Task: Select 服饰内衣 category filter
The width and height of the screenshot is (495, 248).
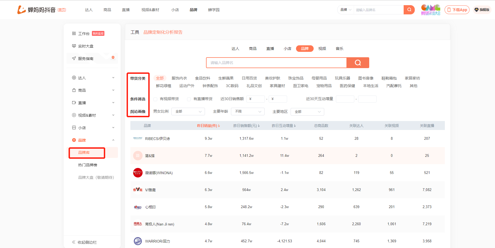Action: coord(179,78)
